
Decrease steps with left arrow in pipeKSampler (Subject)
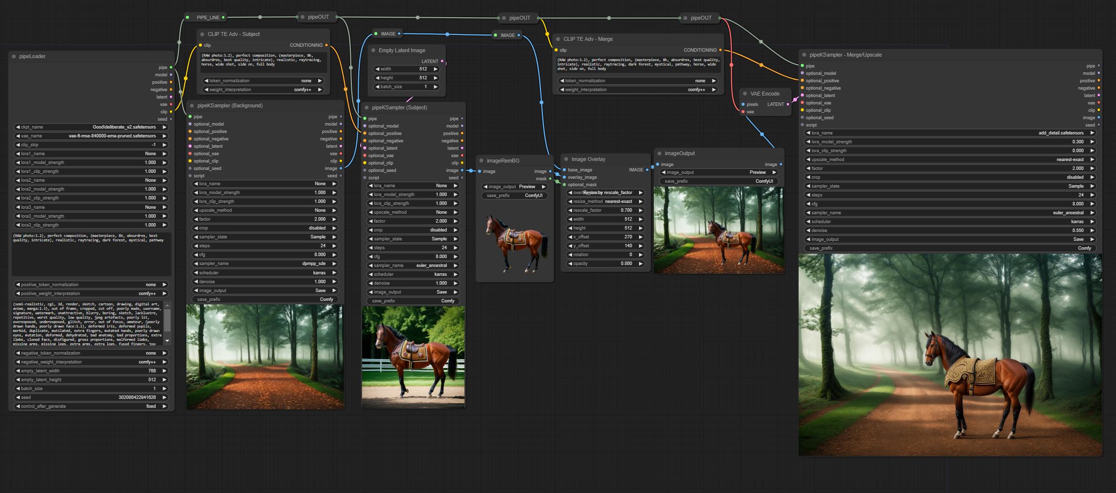click(x=370, y=248)
